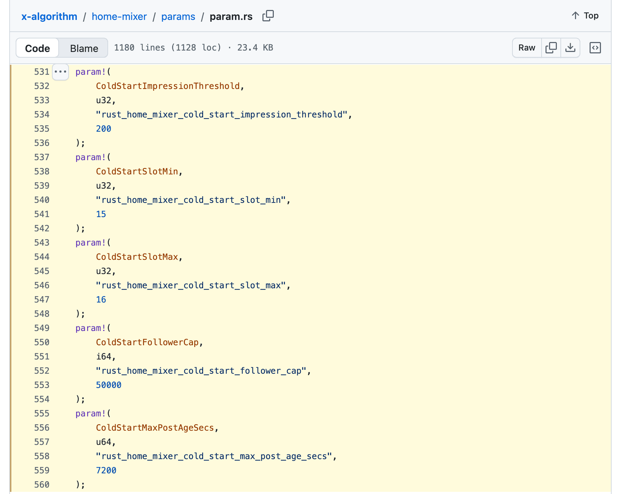The width and height of the screenshot is (623, 494).
Task: Click the default value 200
Action: point(103,129)
